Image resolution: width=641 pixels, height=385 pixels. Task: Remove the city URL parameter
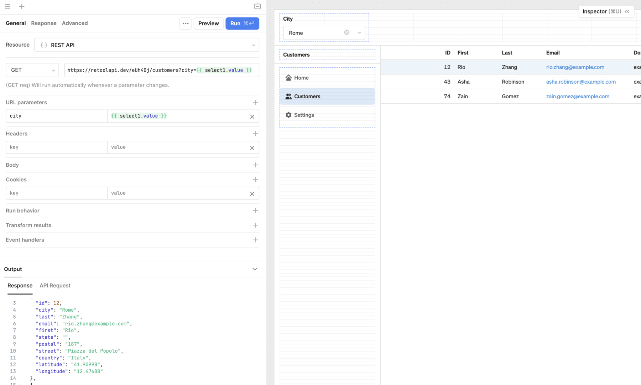252,116
